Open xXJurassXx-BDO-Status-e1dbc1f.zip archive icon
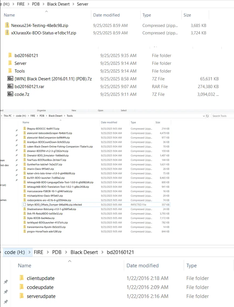 [x=7, y=32]
